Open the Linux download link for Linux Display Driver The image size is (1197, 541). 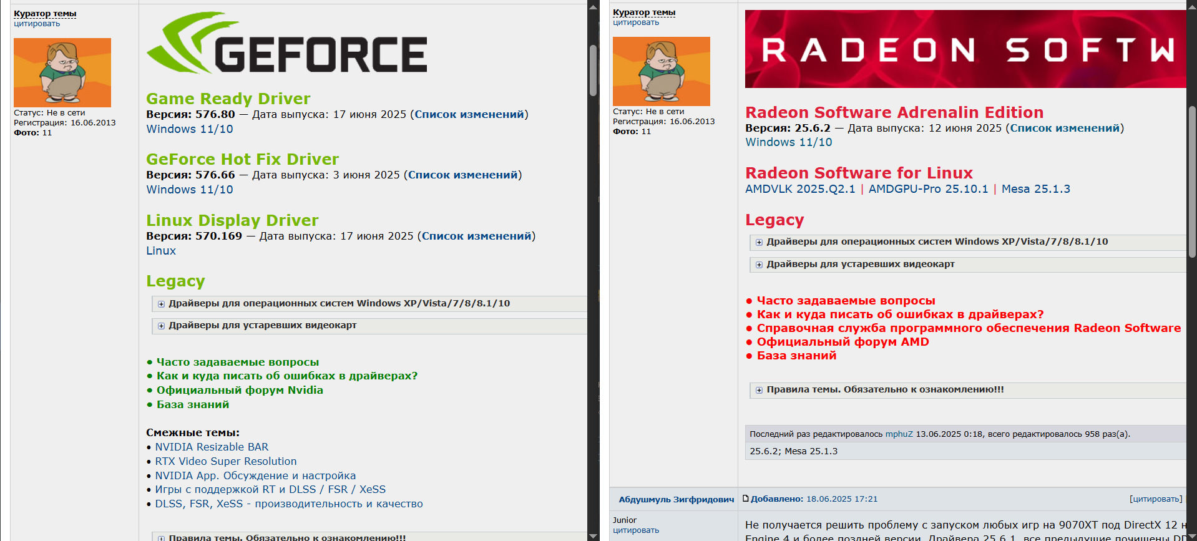[x=161, y=251]
